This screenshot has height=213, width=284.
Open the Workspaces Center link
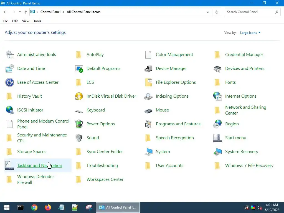pos(105,179)
